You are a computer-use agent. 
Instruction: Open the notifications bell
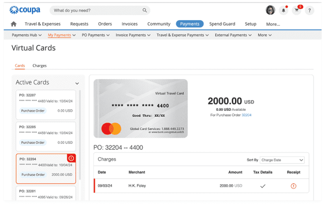point(283,10)
